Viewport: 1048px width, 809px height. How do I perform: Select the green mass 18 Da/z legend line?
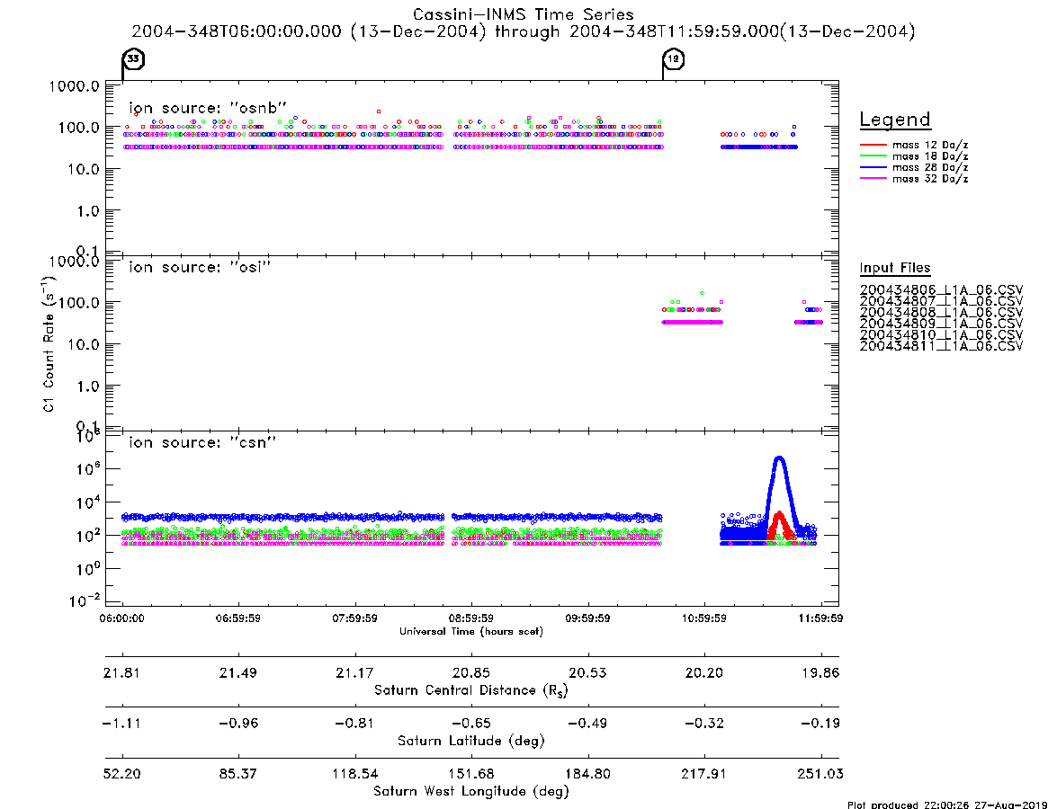[873, 156]
